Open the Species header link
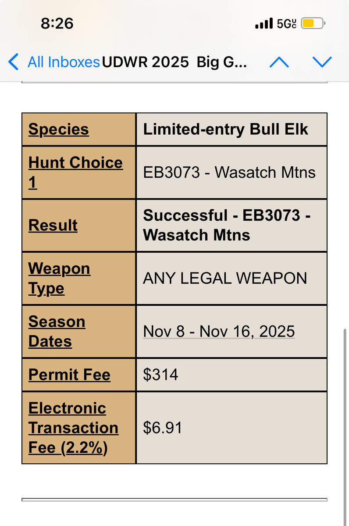 pyautogui.click(x=59, y=129)
